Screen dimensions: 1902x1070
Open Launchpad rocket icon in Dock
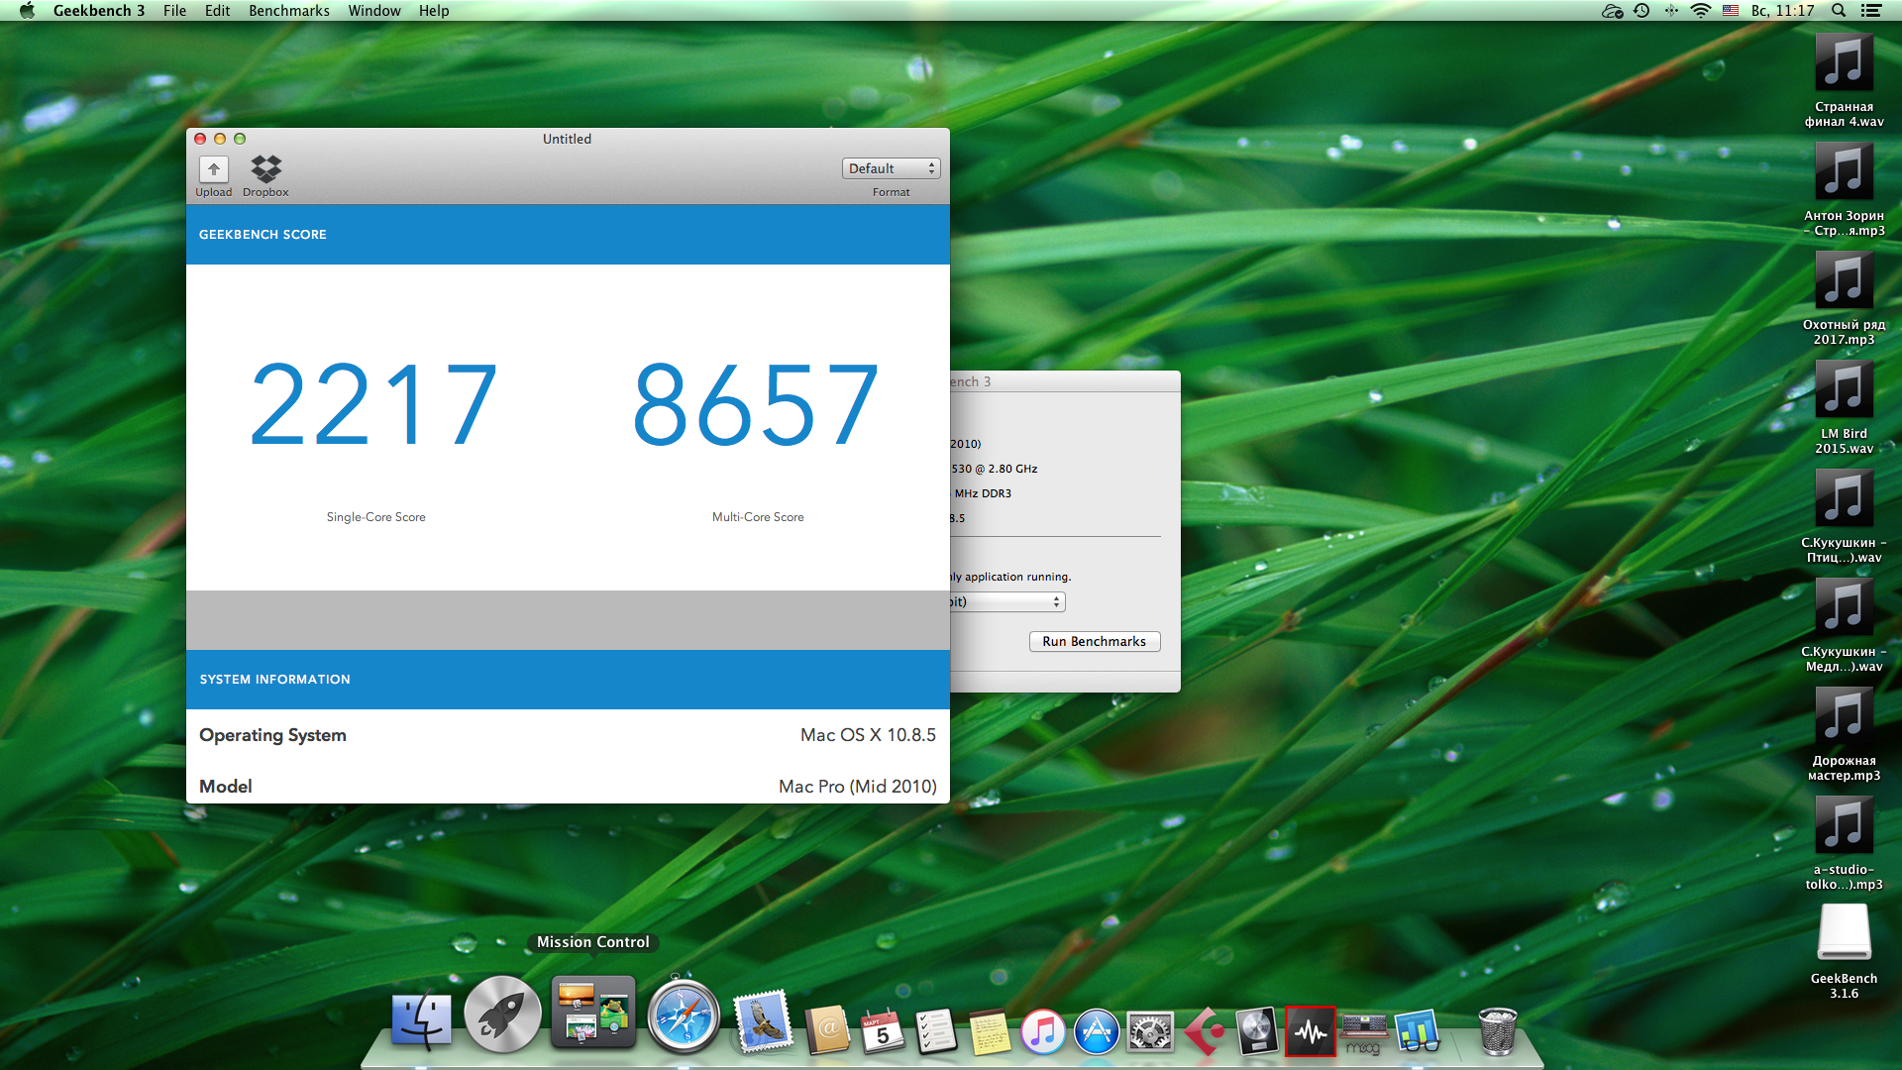502,1015
